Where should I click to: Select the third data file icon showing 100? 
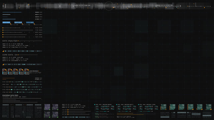[x=16, y=72]
